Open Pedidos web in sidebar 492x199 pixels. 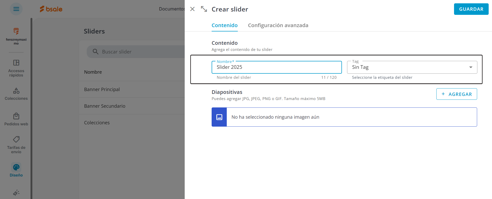click(x=16, y=119)
